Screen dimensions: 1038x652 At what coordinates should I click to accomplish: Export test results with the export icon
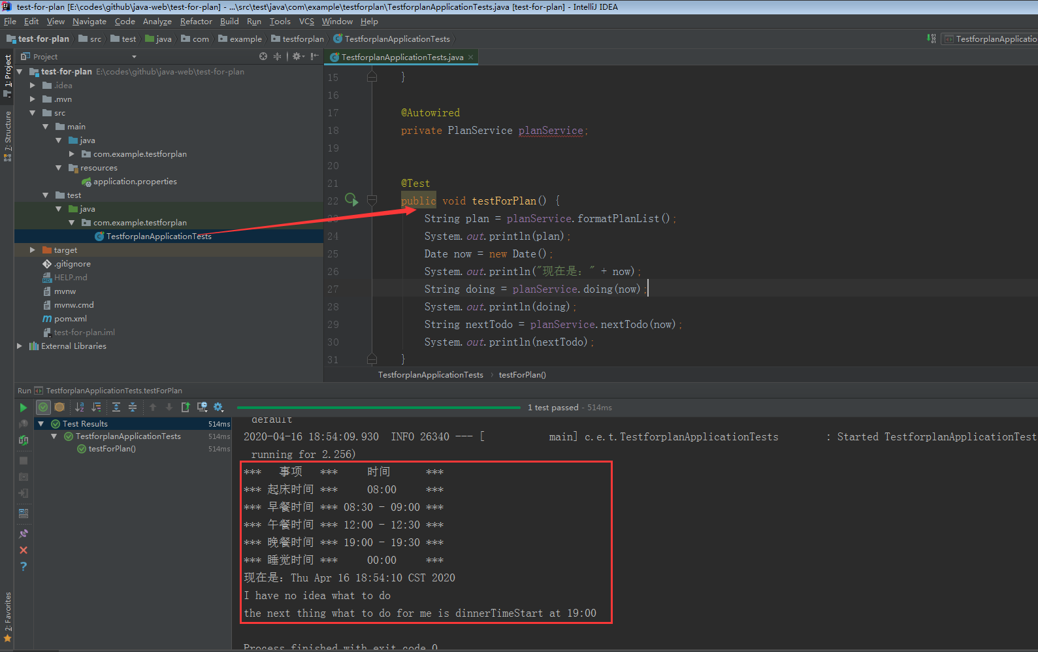(186, 408)
